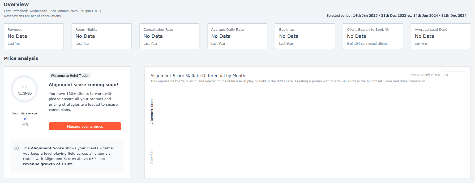Click the Last Refreshed timestamp text
The width and height of the screenshot is (475, 183).
53,11
